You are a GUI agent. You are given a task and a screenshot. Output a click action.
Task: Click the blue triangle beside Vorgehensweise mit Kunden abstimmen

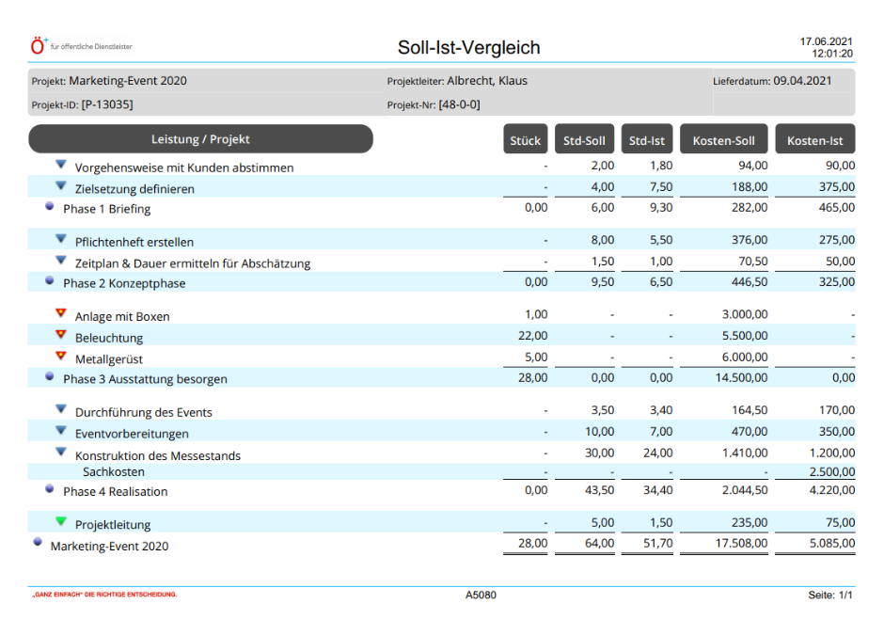pyautogui.click(x=61, y=164)
